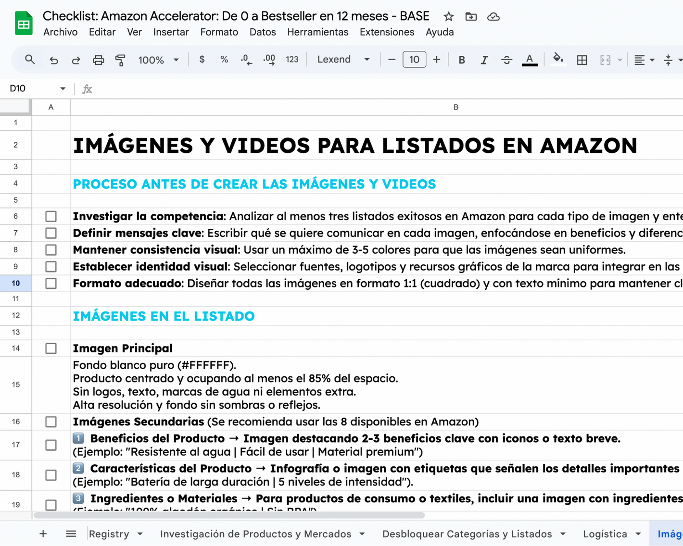This screenshot has height=546, width=683.
Task: Open the Logística tab menu arrow
Action: point(638,534)
